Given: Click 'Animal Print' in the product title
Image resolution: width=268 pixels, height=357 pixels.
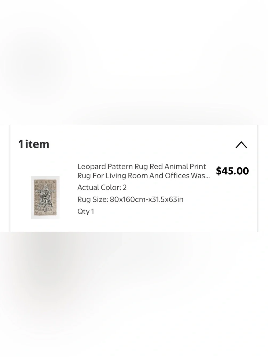Looking at the screenshot, I should coord(185,167).
